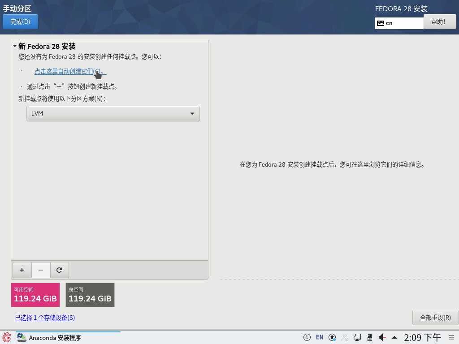This screenshot has height=344, width=459.
Task: Reload storage configuration with refresh icon
Action: pyautogui.click(x=60, y=270)
